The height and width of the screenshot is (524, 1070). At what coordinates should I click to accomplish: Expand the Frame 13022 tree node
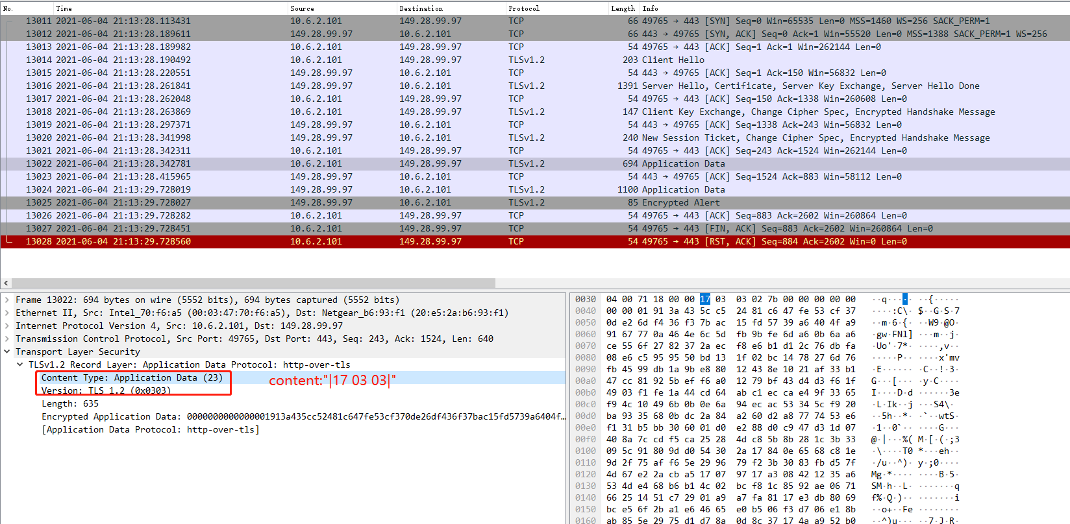click(x=7, y=300)
